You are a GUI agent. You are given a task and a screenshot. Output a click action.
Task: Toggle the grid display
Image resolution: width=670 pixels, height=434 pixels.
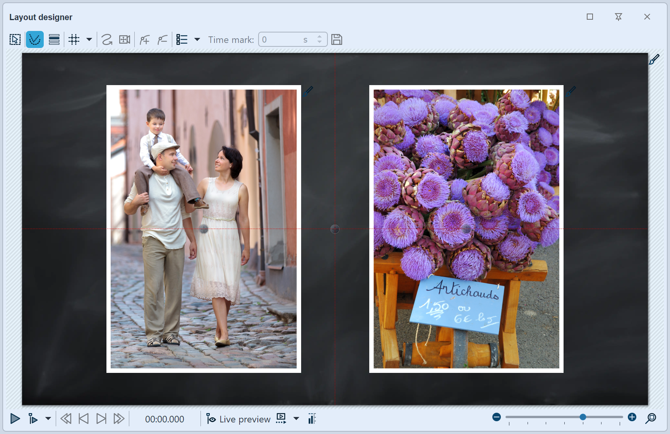[x=74, y=39]
